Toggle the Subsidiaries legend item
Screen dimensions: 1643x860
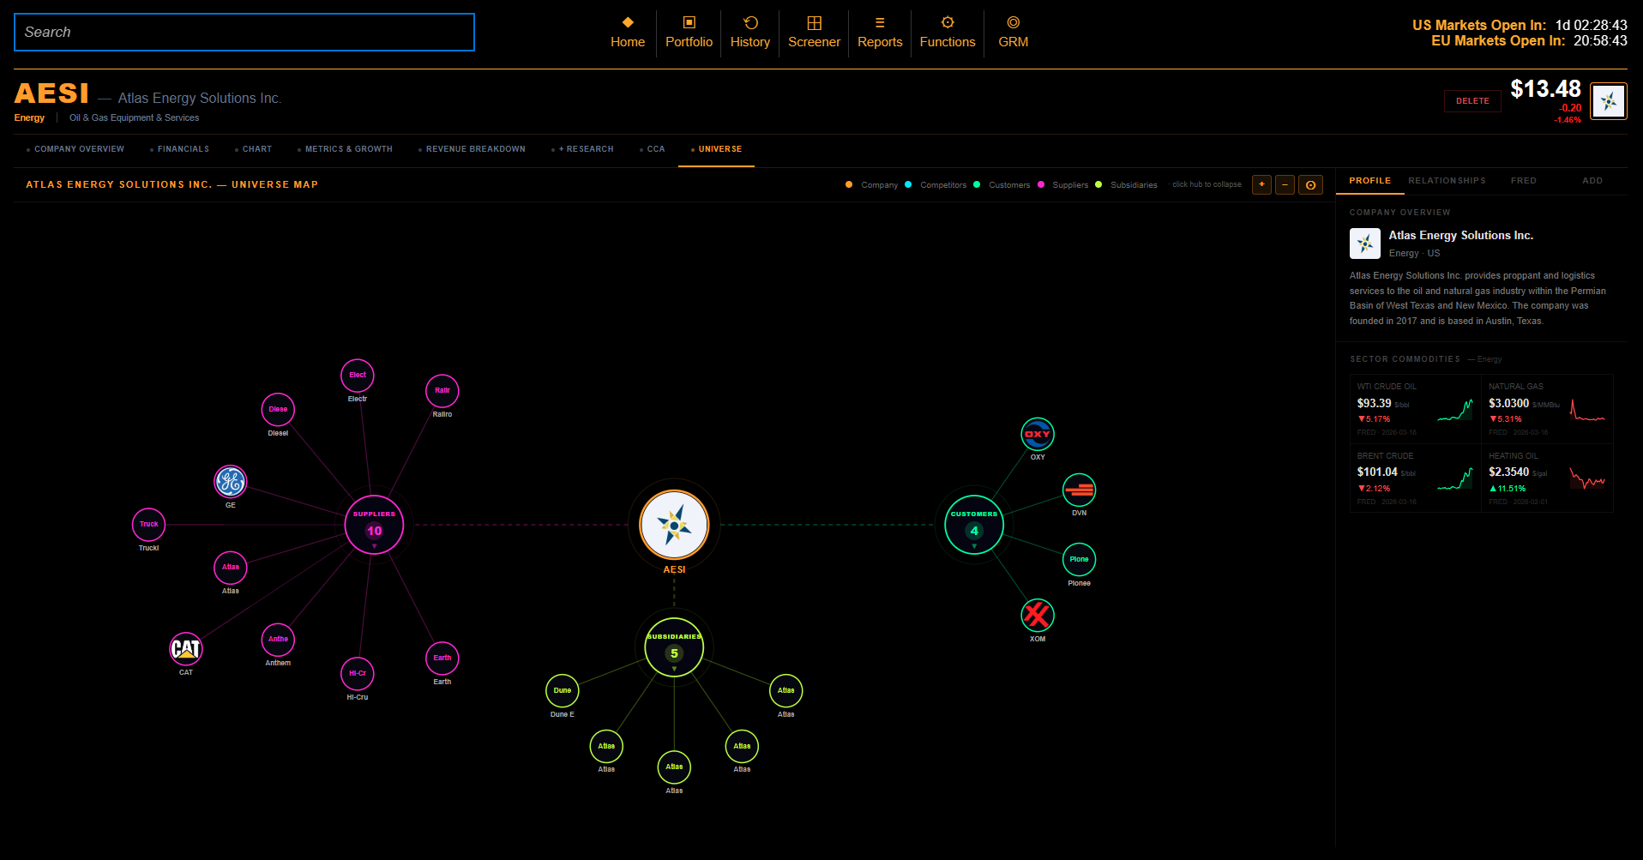1126,184
